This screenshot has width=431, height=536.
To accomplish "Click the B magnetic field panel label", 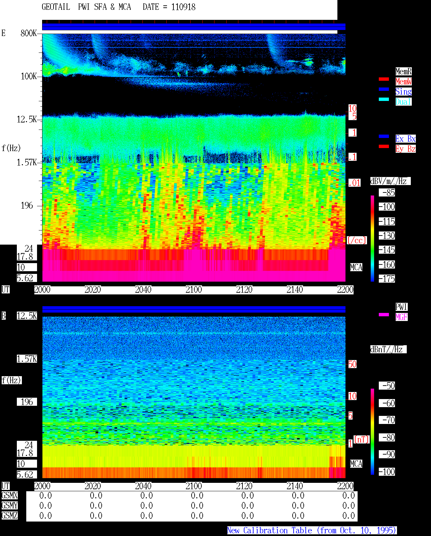I will coord(3,316).
